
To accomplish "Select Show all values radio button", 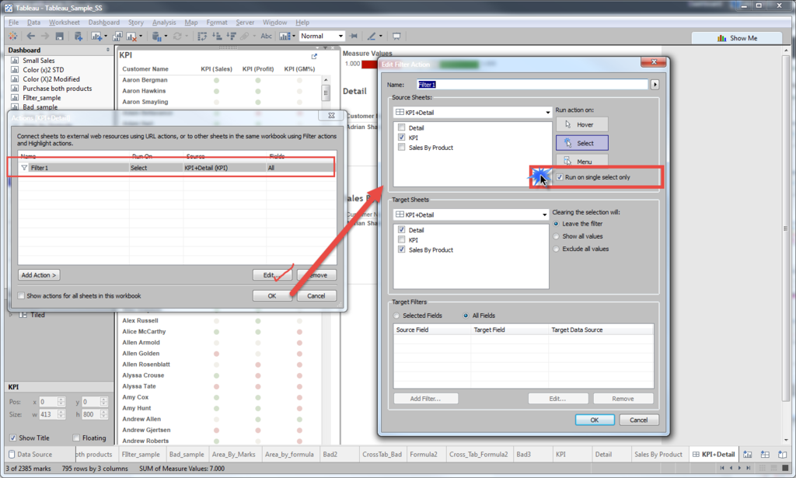I will [x=557, y=236].
